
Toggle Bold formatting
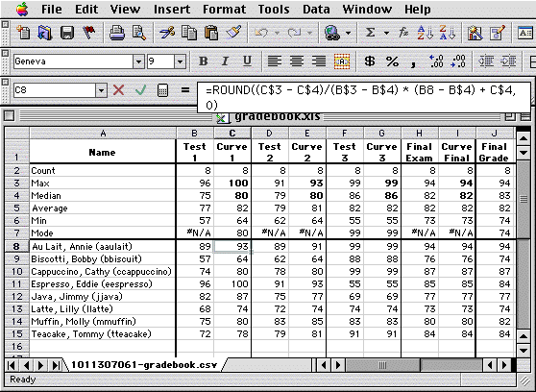coord(204,61)
